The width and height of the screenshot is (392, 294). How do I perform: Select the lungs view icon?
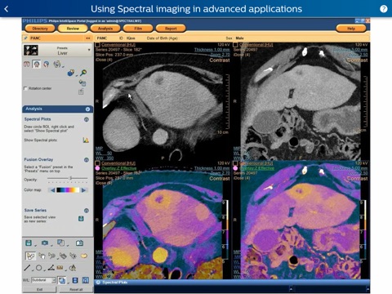(27, 65)
